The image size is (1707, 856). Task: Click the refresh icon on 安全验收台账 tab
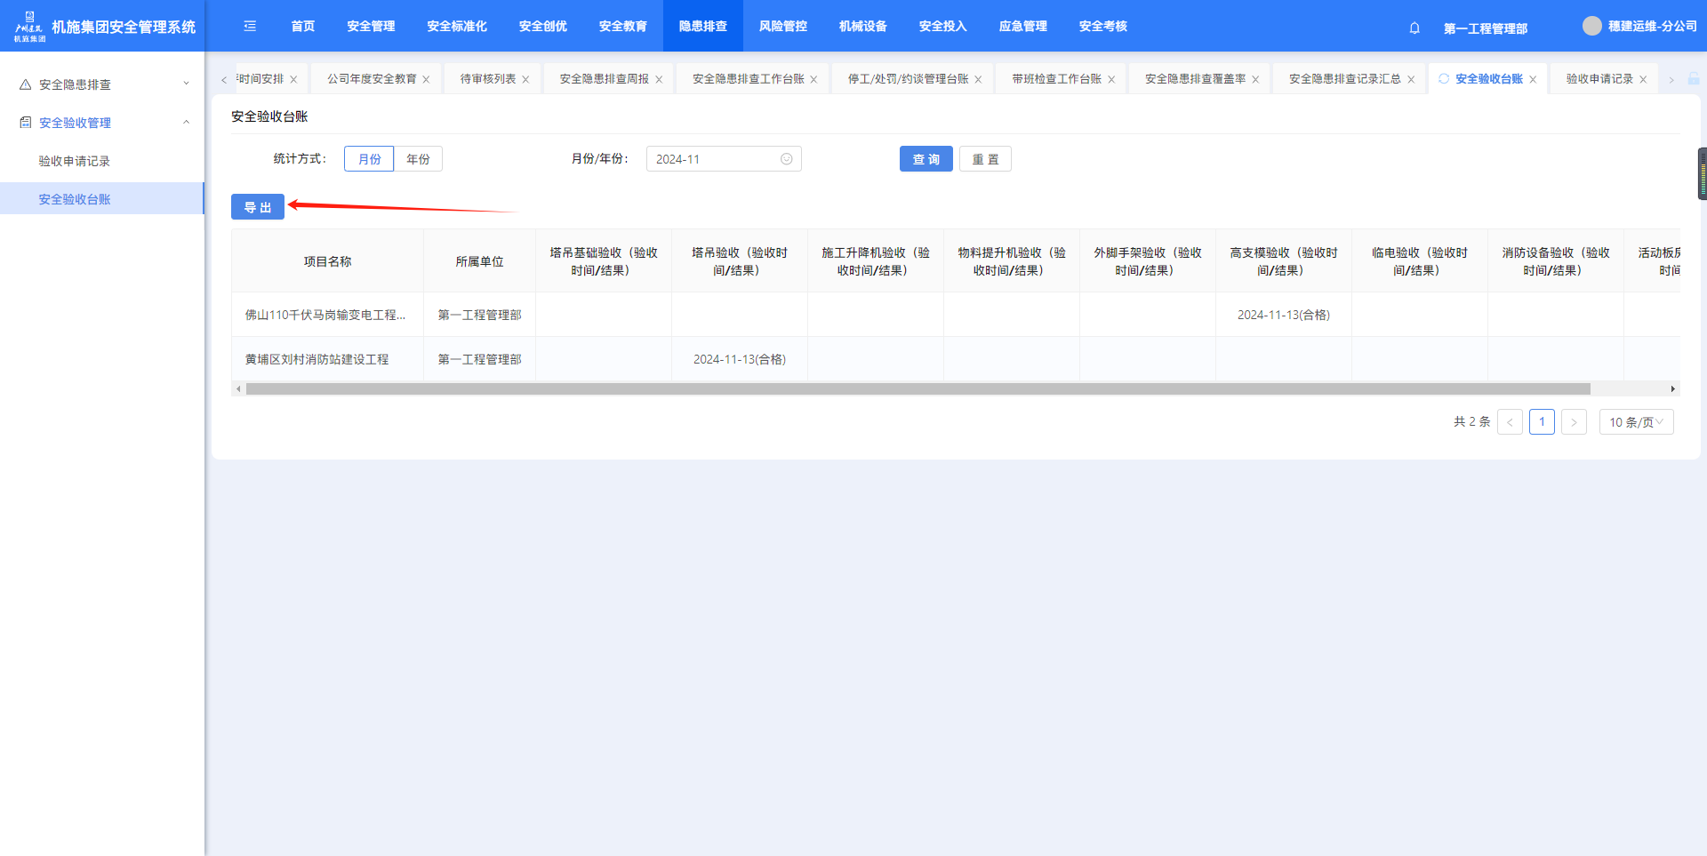pyautogui.click(x=1444, y=78)
